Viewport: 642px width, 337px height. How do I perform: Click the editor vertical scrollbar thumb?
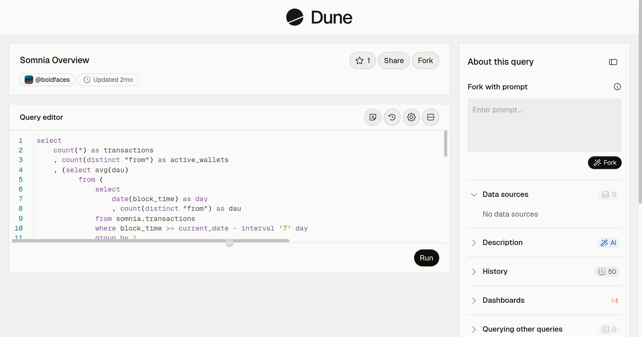pyautogui.click(x=445, y=144)
